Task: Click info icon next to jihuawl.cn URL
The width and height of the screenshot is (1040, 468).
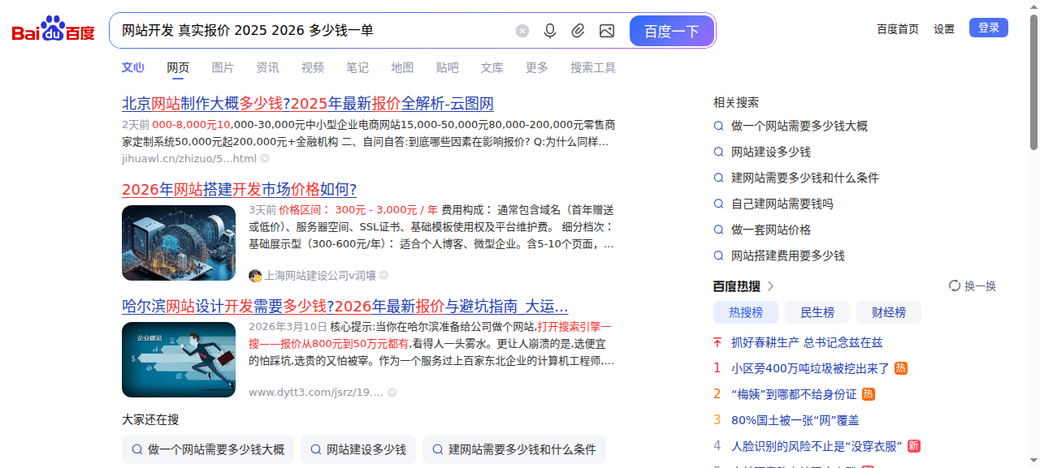Action: (265, 158)
